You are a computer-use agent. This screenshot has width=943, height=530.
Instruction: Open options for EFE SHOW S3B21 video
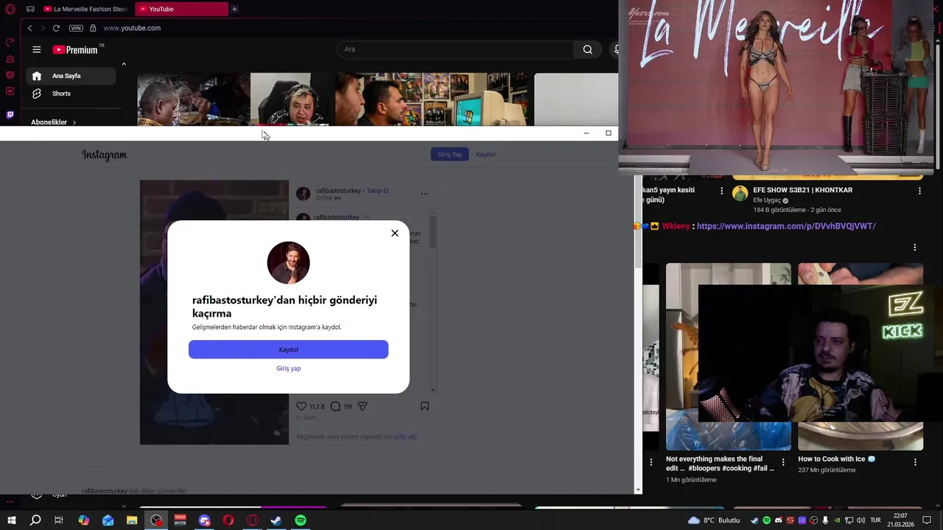tap(919, 191)
